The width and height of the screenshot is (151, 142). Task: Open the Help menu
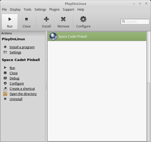pos(81,10)
